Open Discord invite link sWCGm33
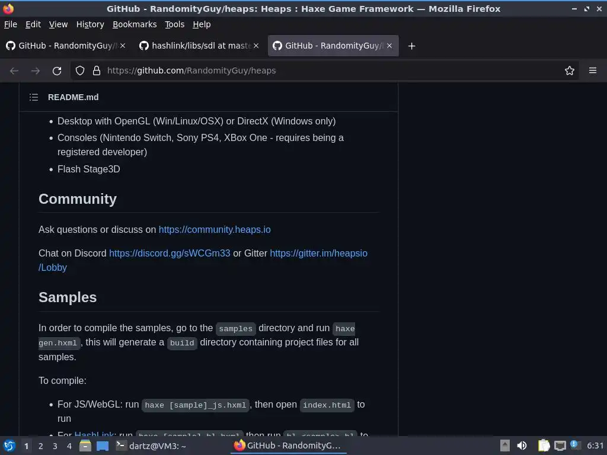 pyautogui.click(x=170, y=253)
